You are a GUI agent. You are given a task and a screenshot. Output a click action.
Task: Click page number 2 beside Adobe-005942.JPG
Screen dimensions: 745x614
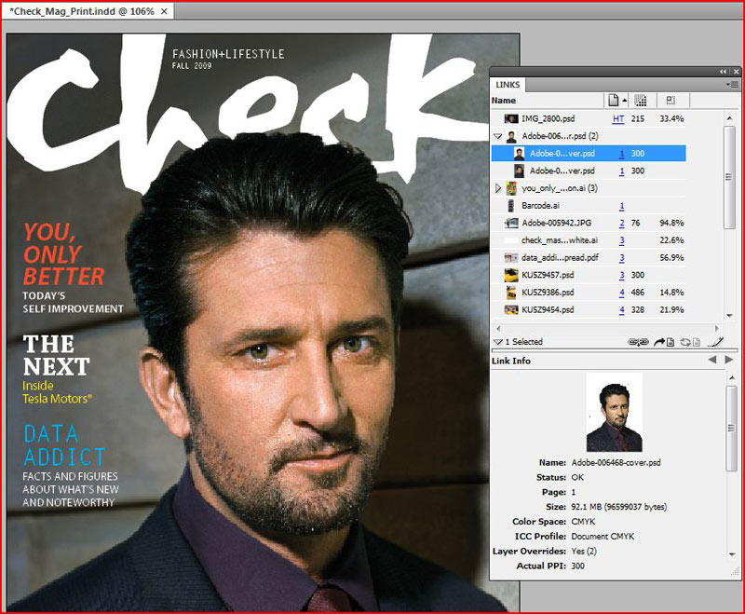(622, 223)
